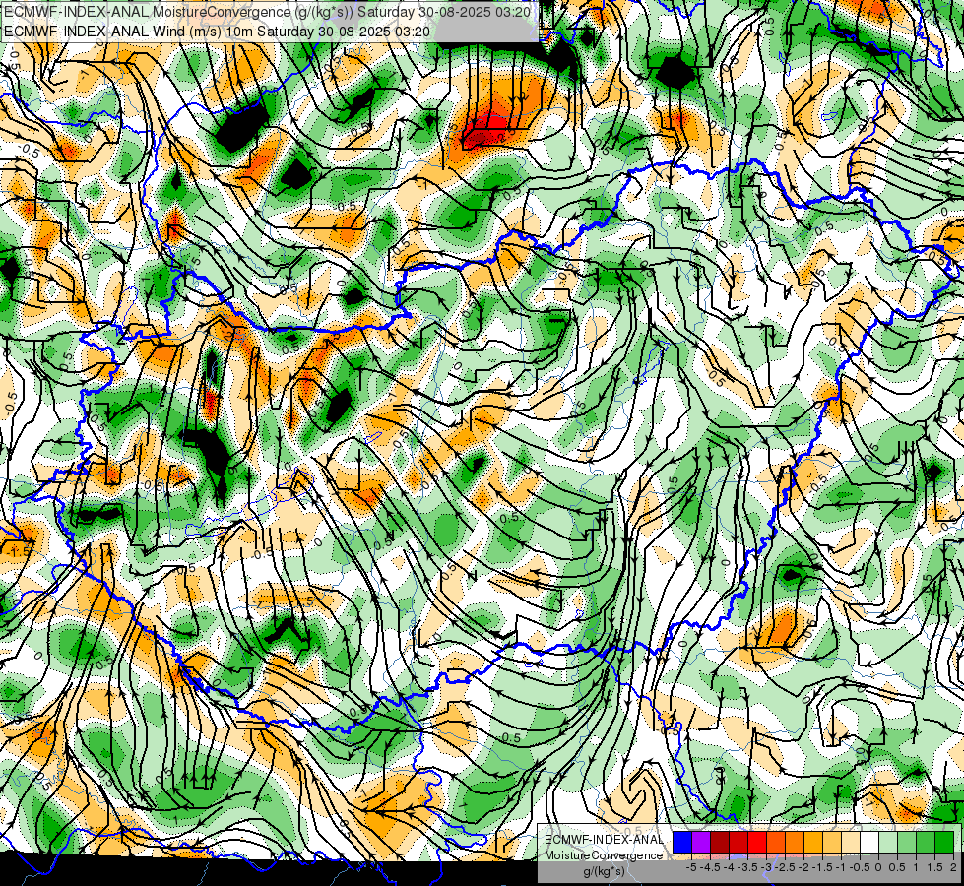The height and width of the screenshot is (886, 964).
Task: Click the purple swatch in the color scale
Action: 701,843
